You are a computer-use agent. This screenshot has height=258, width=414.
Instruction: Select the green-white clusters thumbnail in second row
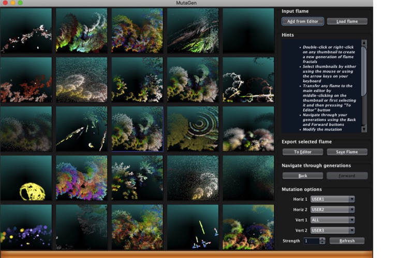[x=193, y=80]
